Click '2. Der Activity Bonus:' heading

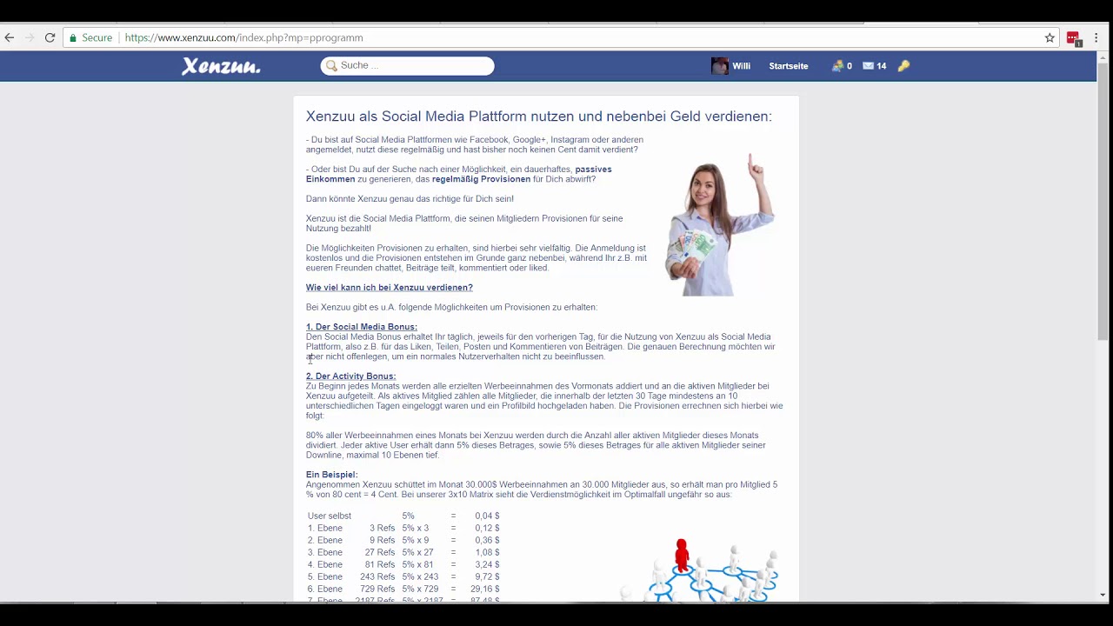[x=350, y=376]
